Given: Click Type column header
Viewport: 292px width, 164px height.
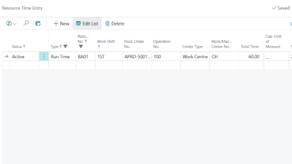Looking at the screenshot, I should 56,46.
